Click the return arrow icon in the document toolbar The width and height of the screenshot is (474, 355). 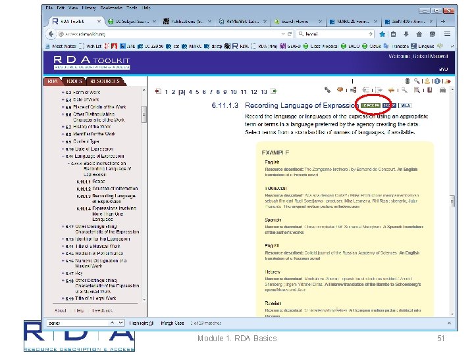pyautogui.click(x=391, y=89)
